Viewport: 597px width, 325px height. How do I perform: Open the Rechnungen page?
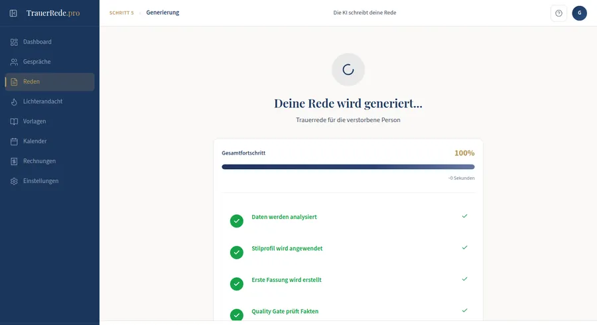click(x=50, y=161)
